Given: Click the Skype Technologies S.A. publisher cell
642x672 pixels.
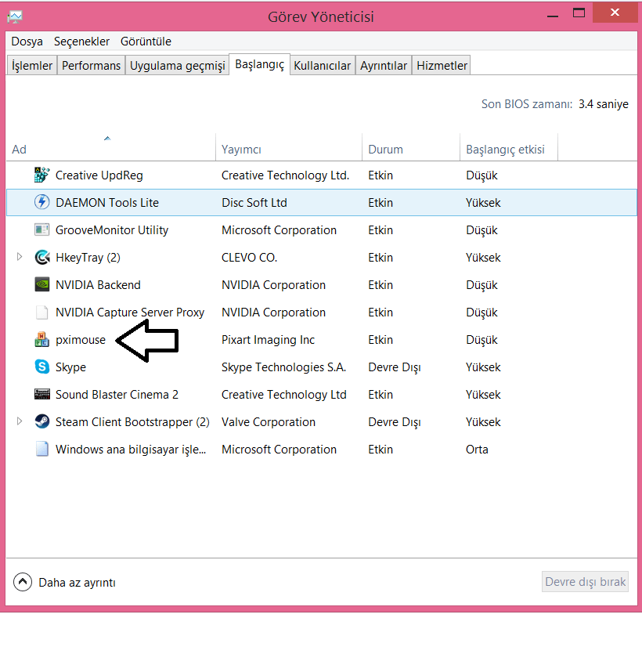Looking at the screenshot, I should (x=283, y=367).
